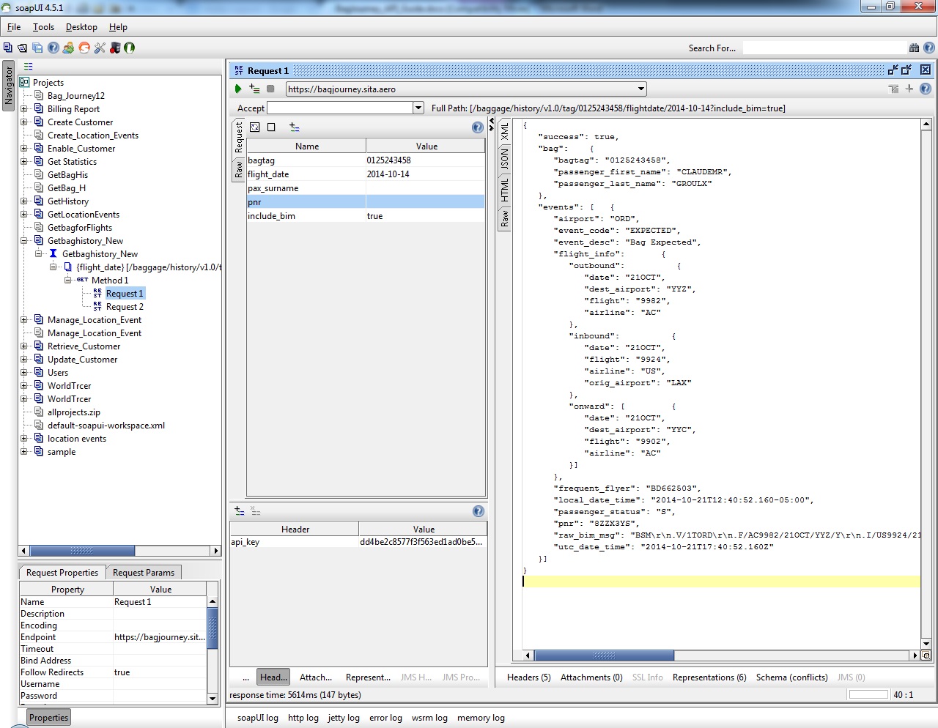Switch to the HTML response view tab
Viewport: 938px width, 728px height.
504,190
